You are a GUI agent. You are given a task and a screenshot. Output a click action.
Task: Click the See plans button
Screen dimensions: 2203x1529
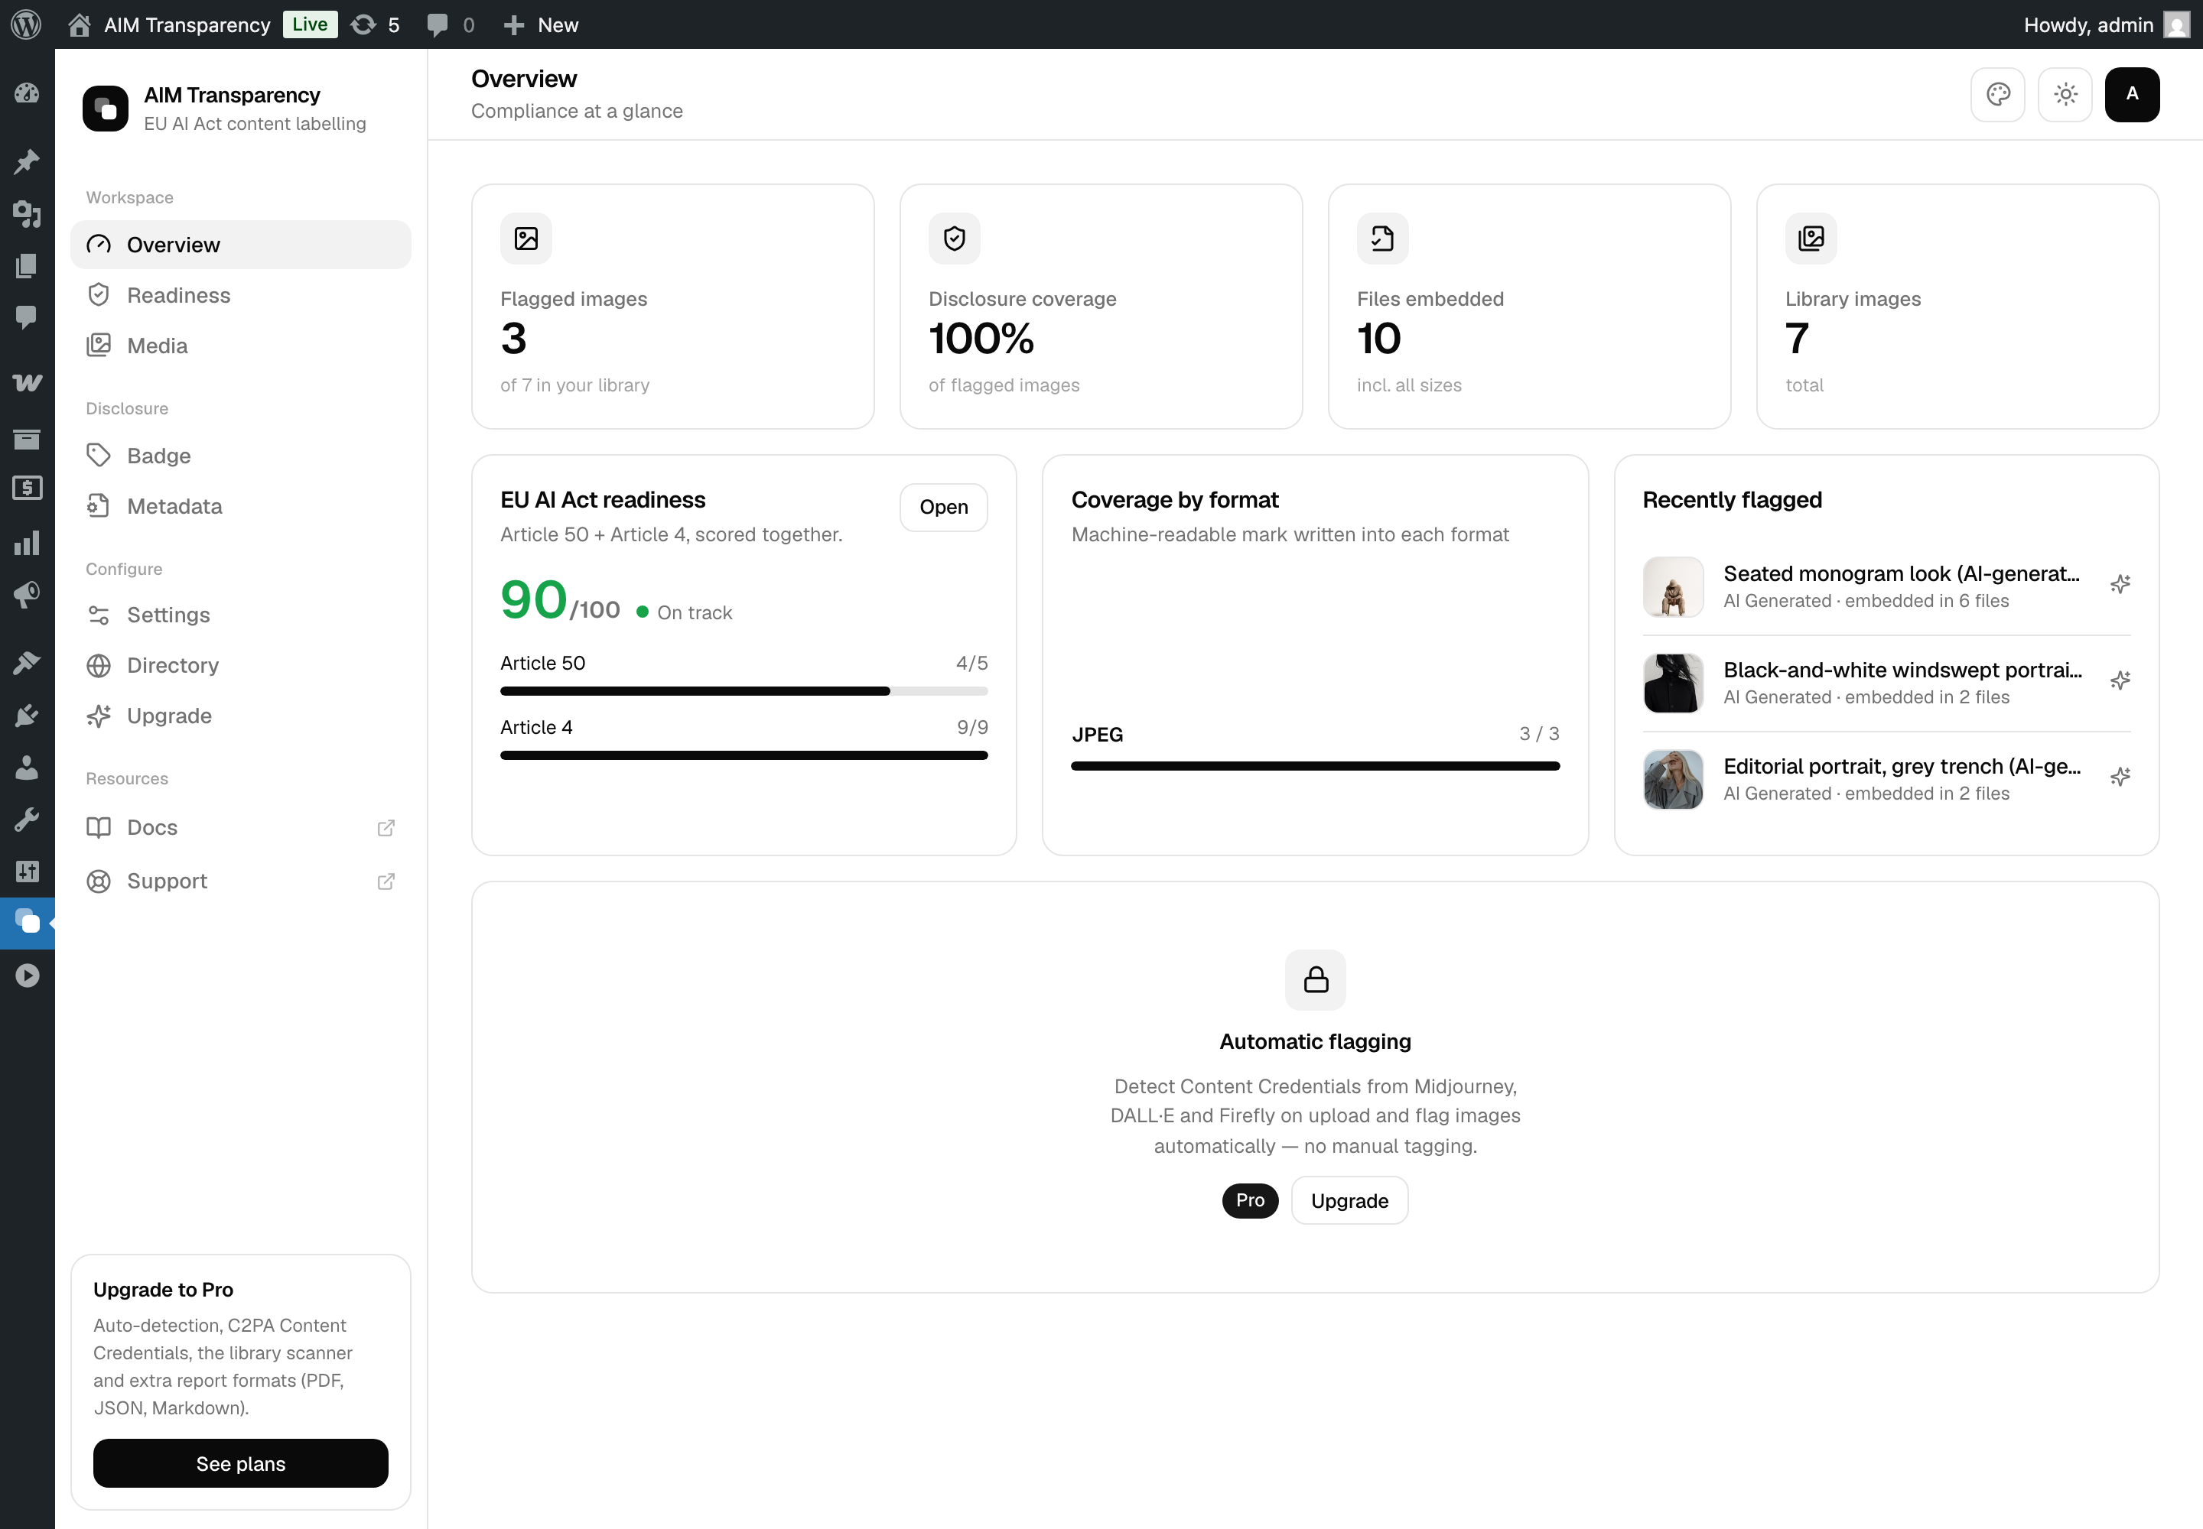pos(241,1463)
